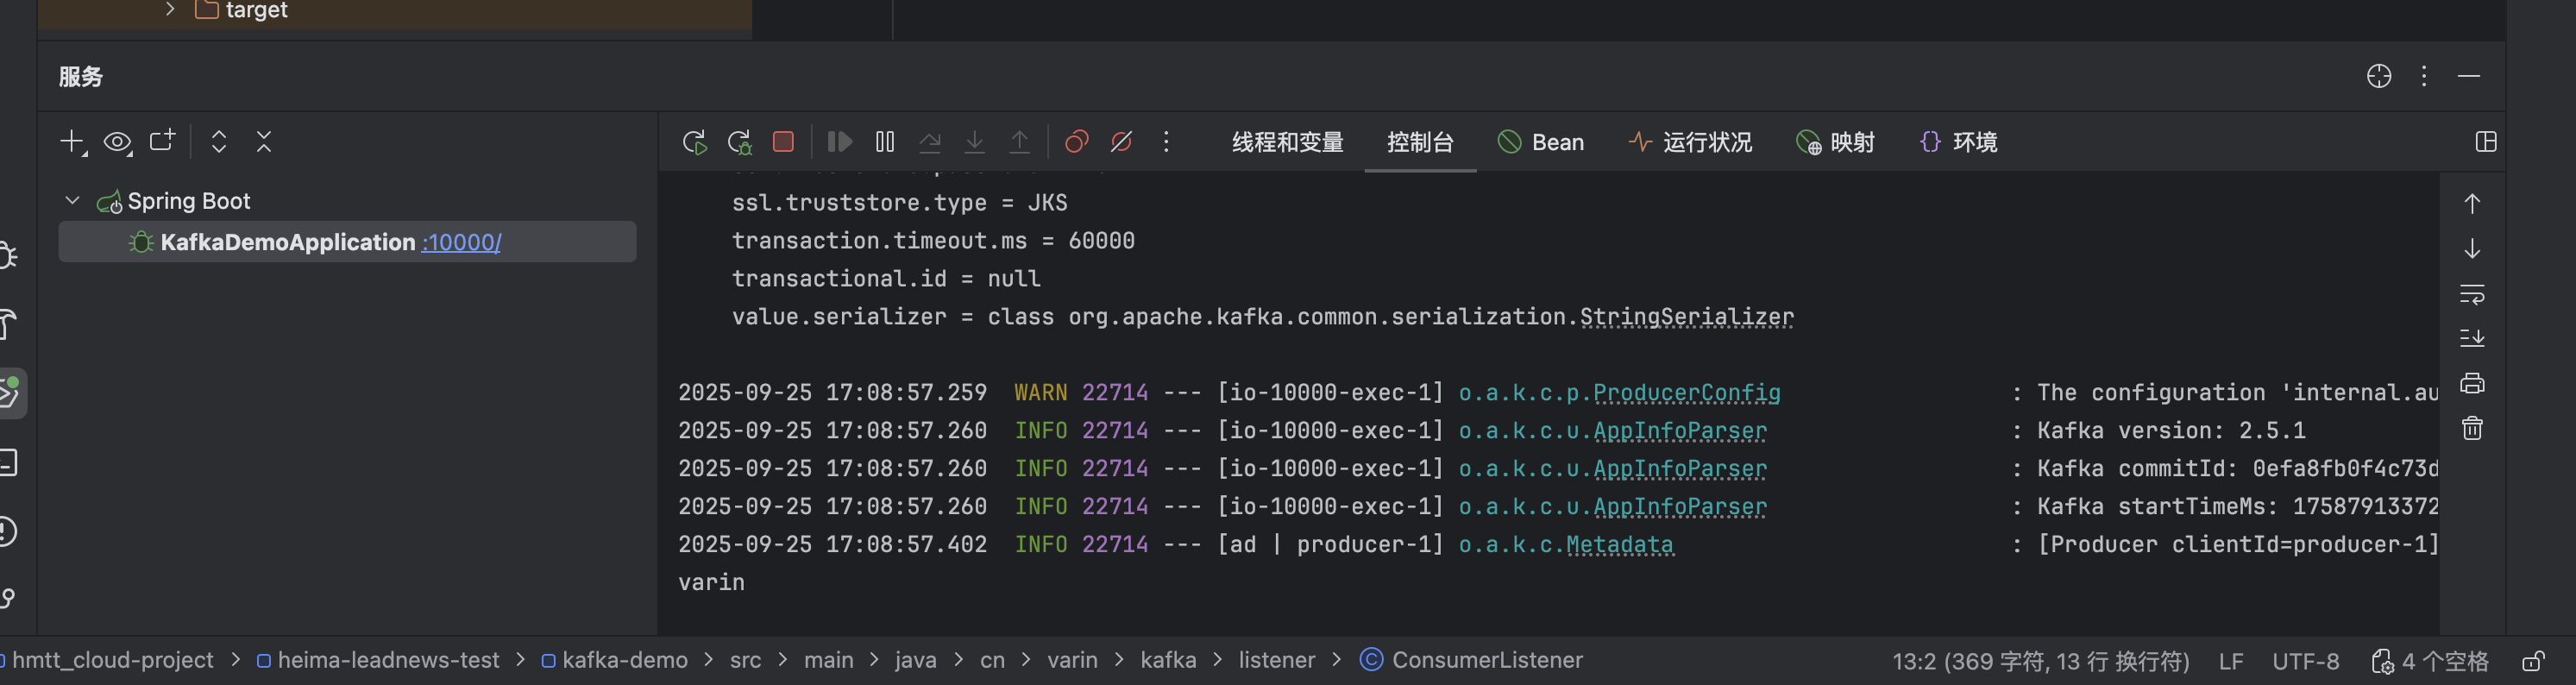
Task: Hide the 服务 tool window
Action: [2469, 76]
